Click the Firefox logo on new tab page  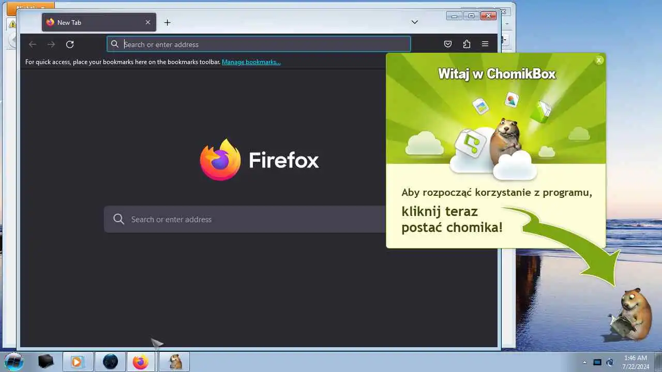[220, 160]
